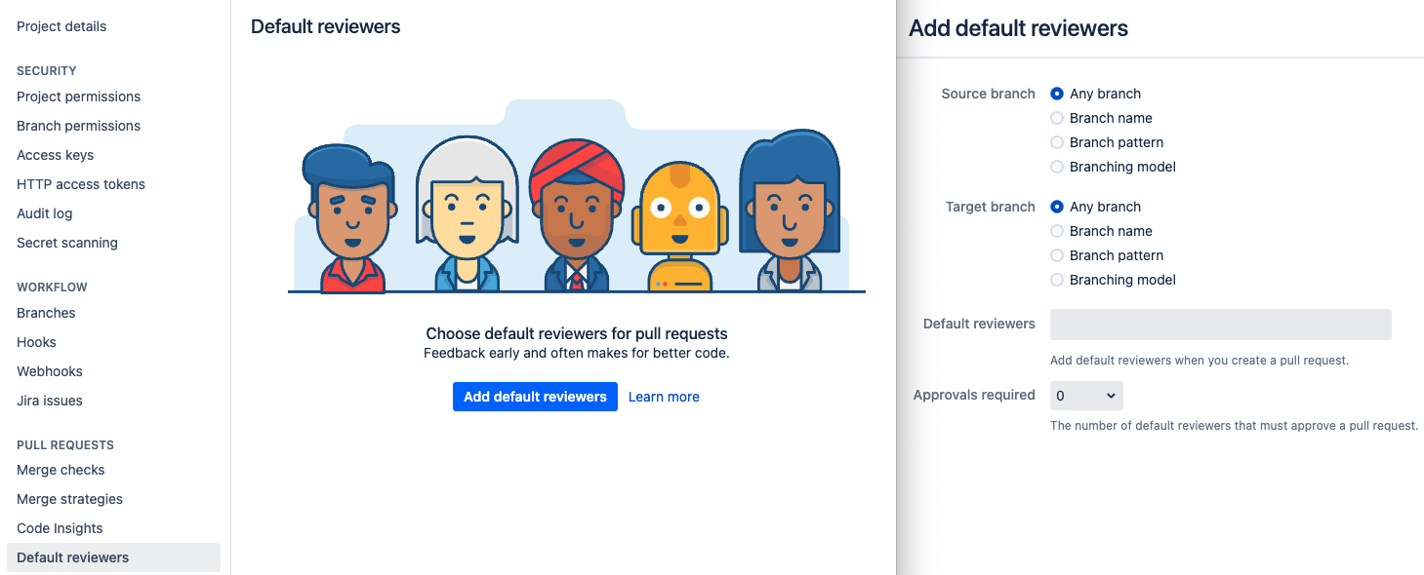Select Target branch 'Any branch' radio
The image size is (1424, 575).
pyautogui.click(x=1057, y=207)
